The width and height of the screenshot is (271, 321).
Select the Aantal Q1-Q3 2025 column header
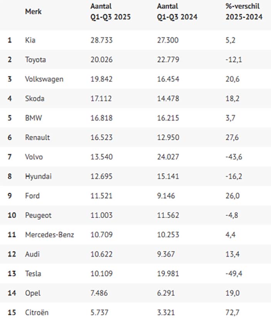110,12
